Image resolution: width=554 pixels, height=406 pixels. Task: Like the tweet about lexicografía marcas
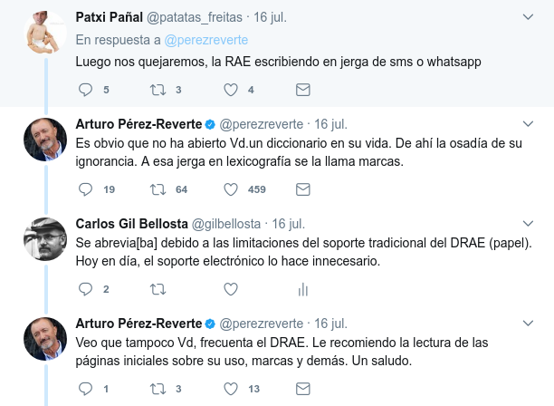[230, 189]
